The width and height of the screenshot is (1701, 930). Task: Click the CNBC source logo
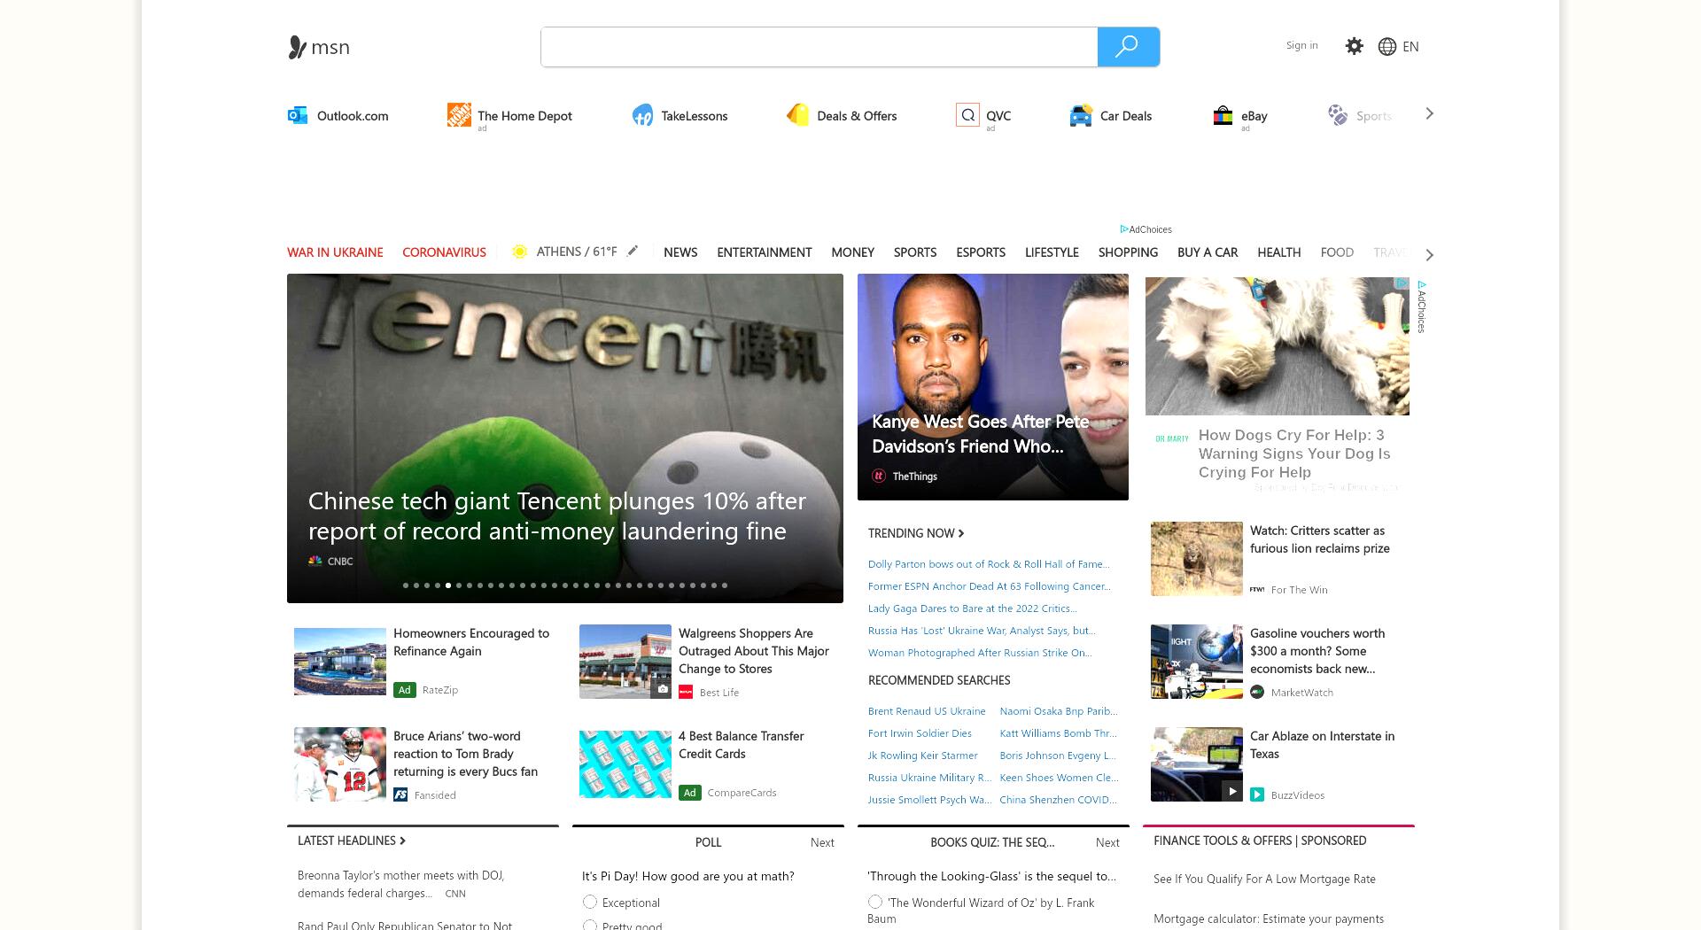coord(315,561)
